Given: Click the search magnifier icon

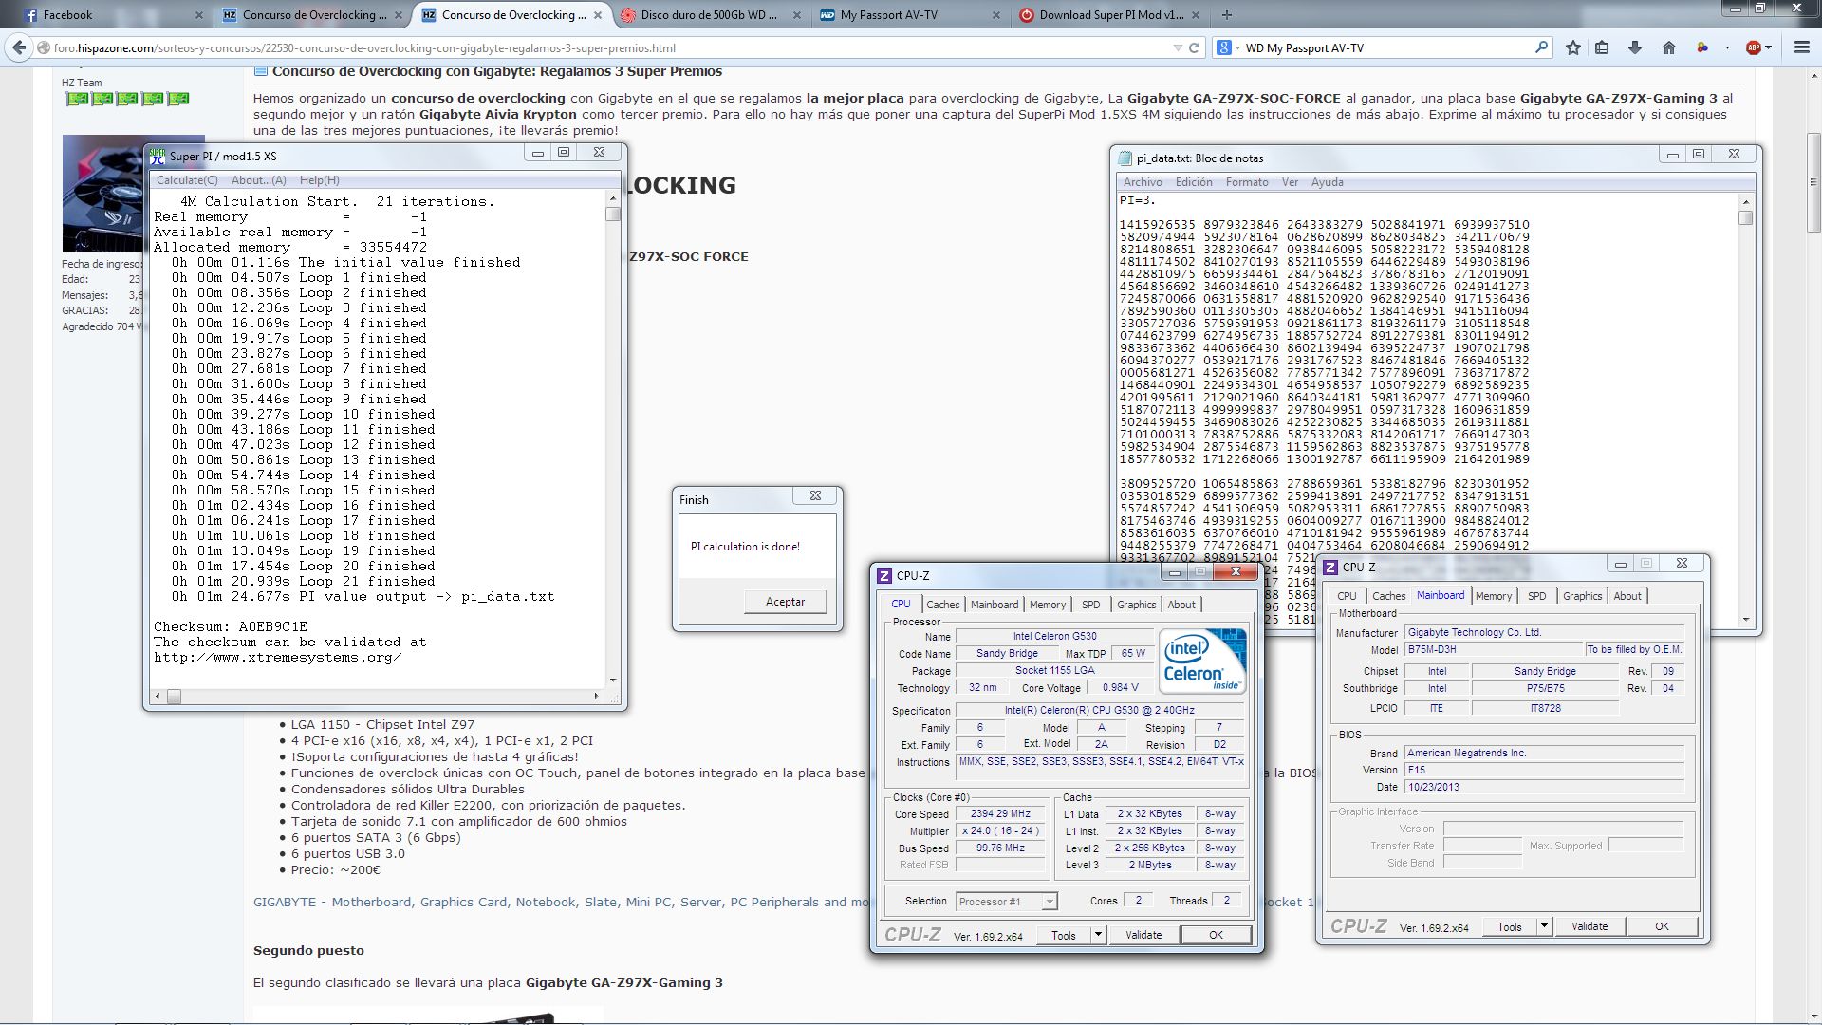Looking at the screenshot, I should pyautogui.click(x=1541, y=47).
